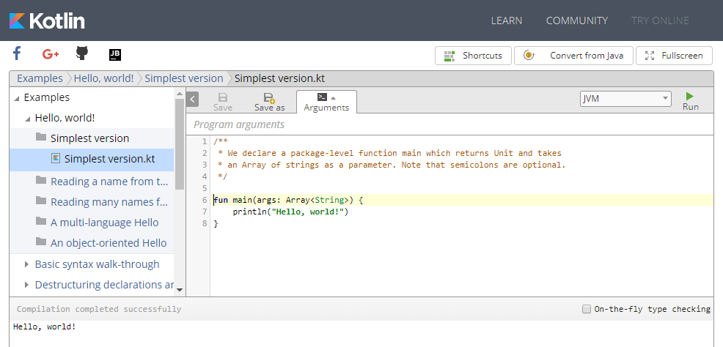Select Simplest version.kt in tree

click(92, 160)
